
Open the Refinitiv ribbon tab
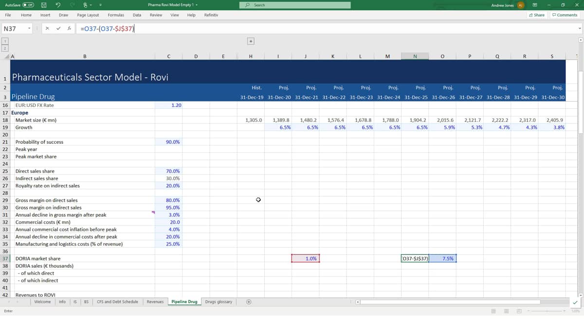pyautogui.click(x=211, y=15)
